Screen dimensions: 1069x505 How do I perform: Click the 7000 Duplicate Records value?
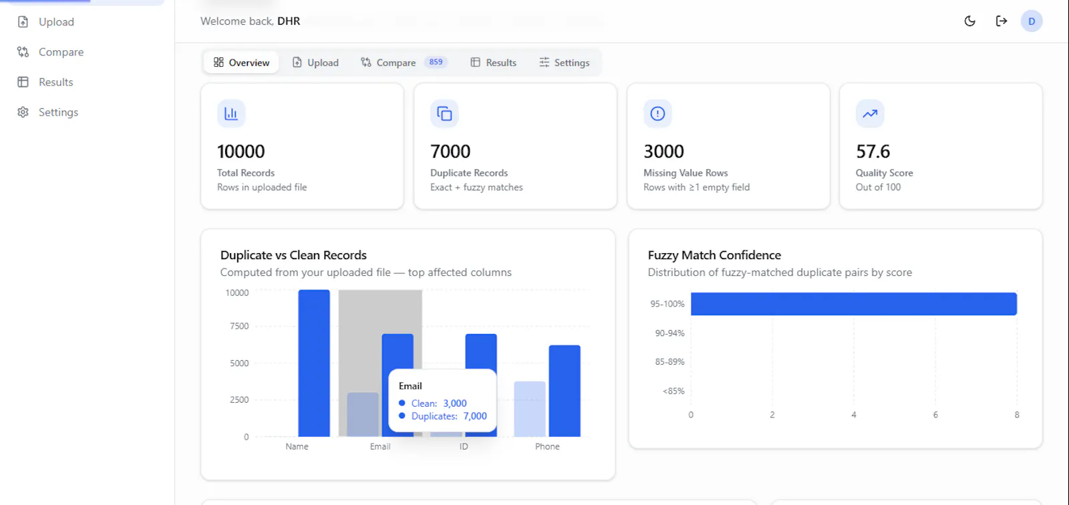(450, 152)
